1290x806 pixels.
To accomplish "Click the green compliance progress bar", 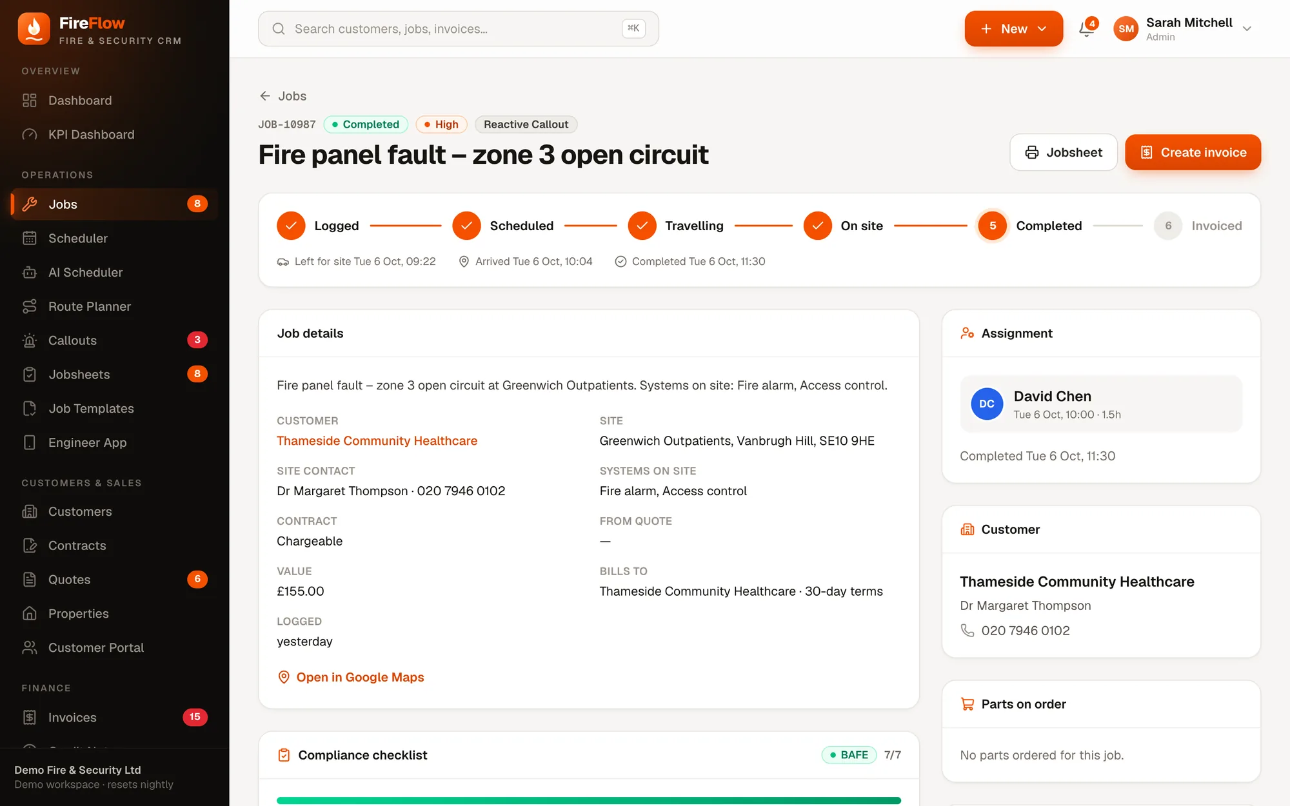I will click(x=588, y=800).
